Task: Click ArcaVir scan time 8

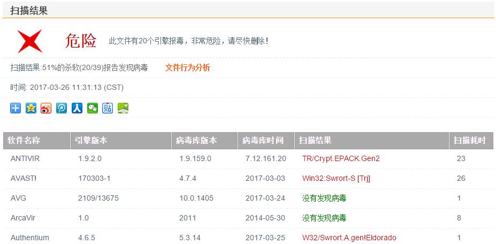Action: (x=459, y=218)
